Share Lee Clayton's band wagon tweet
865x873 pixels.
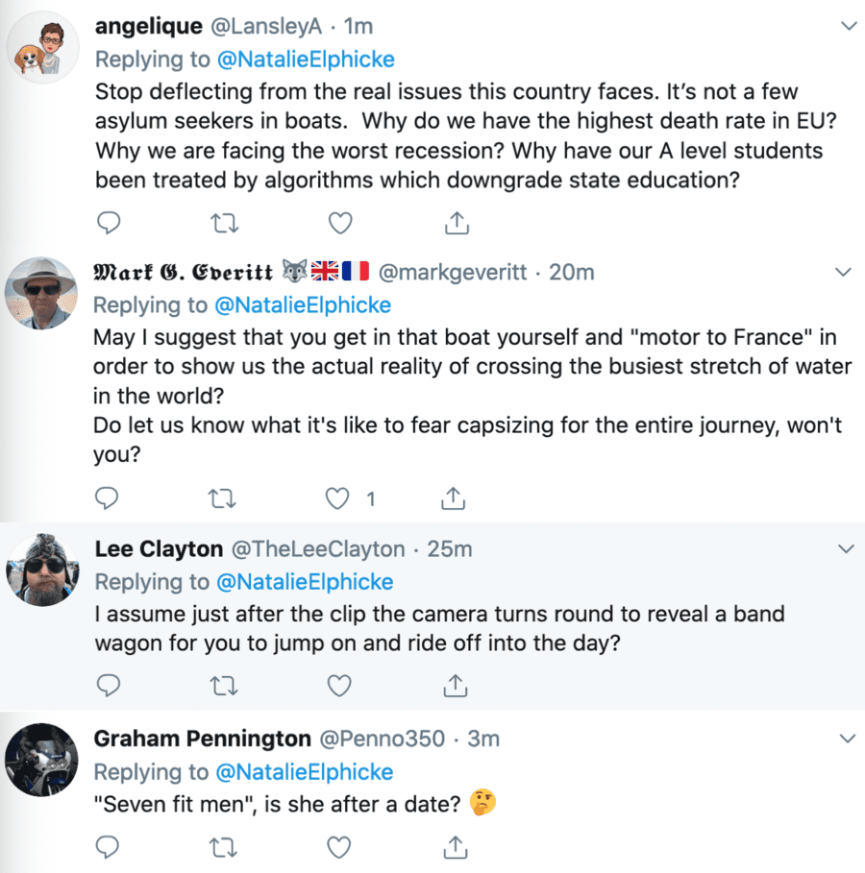[x=457, y=685]
